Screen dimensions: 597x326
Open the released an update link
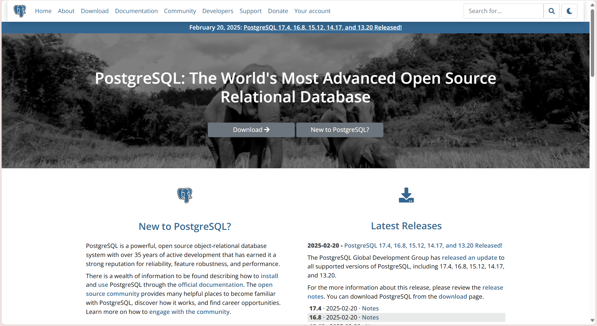470,258
